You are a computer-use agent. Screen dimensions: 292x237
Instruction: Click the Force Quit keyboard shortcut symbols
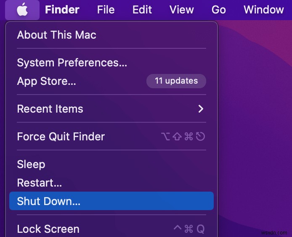[183, 137]
